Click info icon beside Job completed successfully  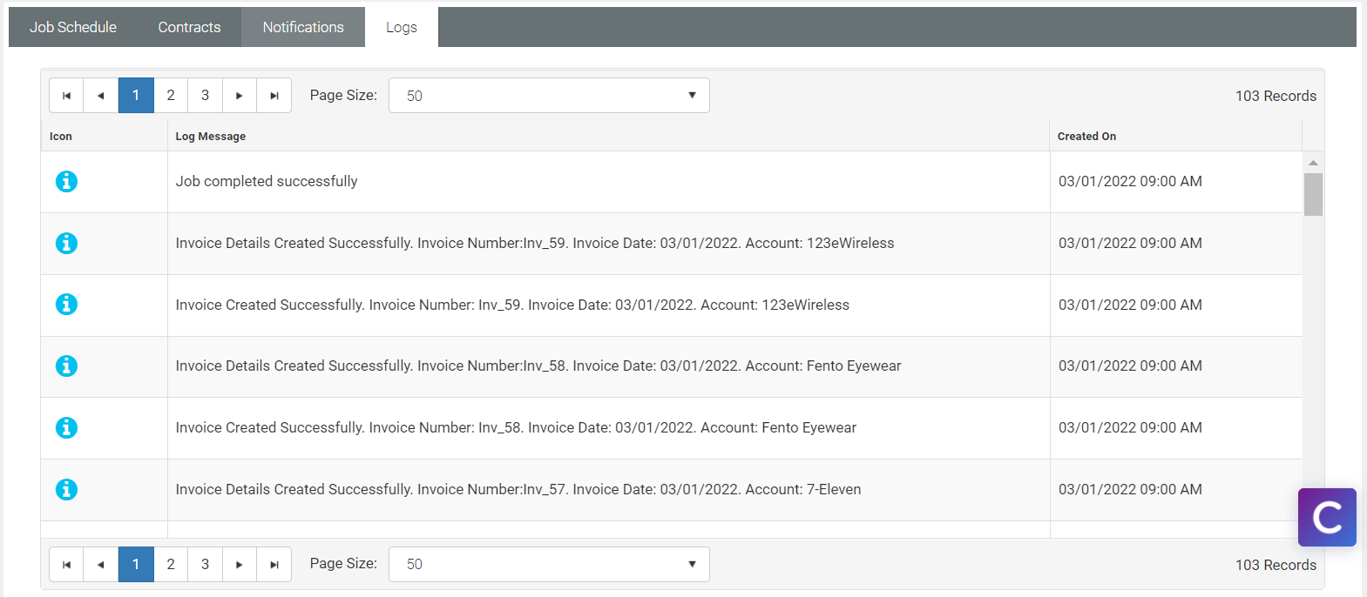pos(66,181)
